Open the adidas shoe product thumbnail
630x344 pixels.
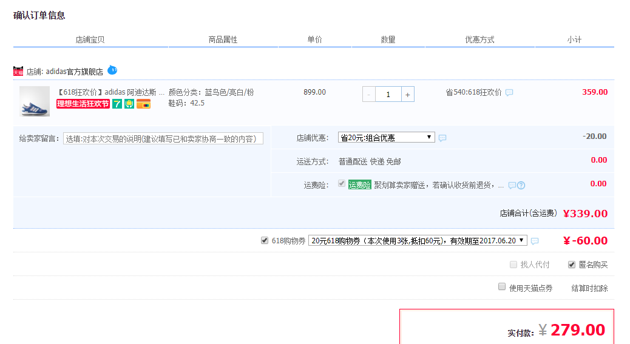tap(35, 101)
